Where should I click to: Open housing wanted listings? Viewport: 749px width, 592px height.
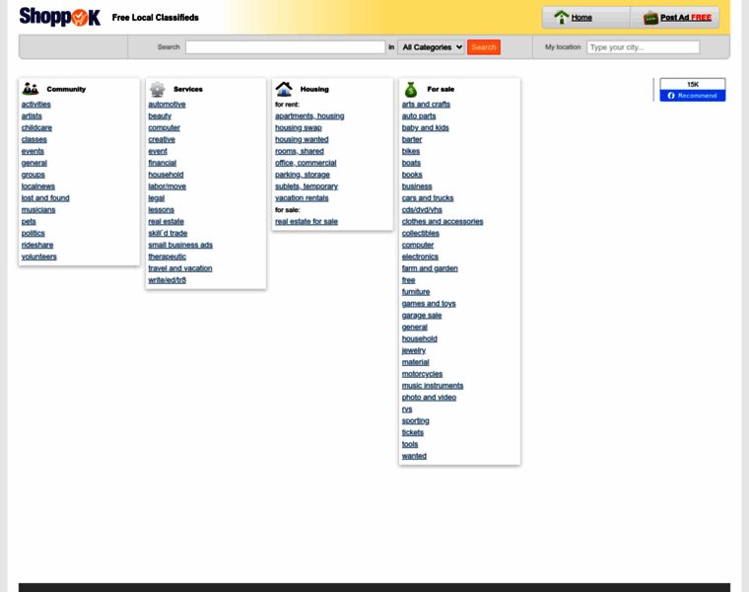click(302, 139)
